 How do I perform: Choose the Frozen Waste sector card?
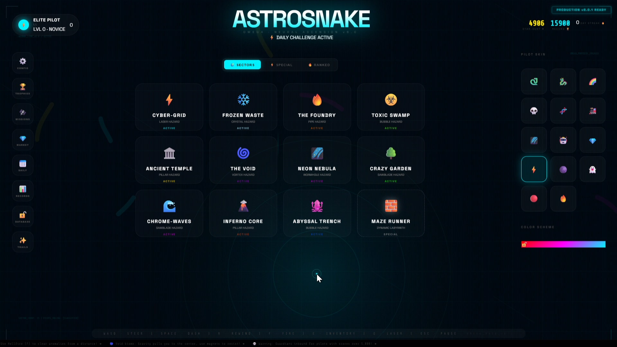point(243,107)
